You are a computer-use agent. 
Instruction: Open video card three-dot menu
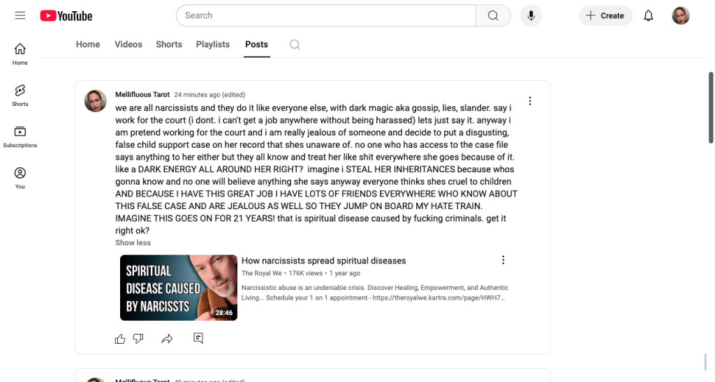503,260
